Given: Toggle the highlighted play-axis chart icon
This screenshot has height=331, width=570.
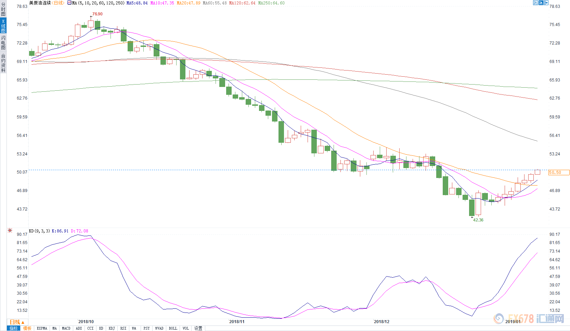Looking at the screenshot, I should point(541,3).
